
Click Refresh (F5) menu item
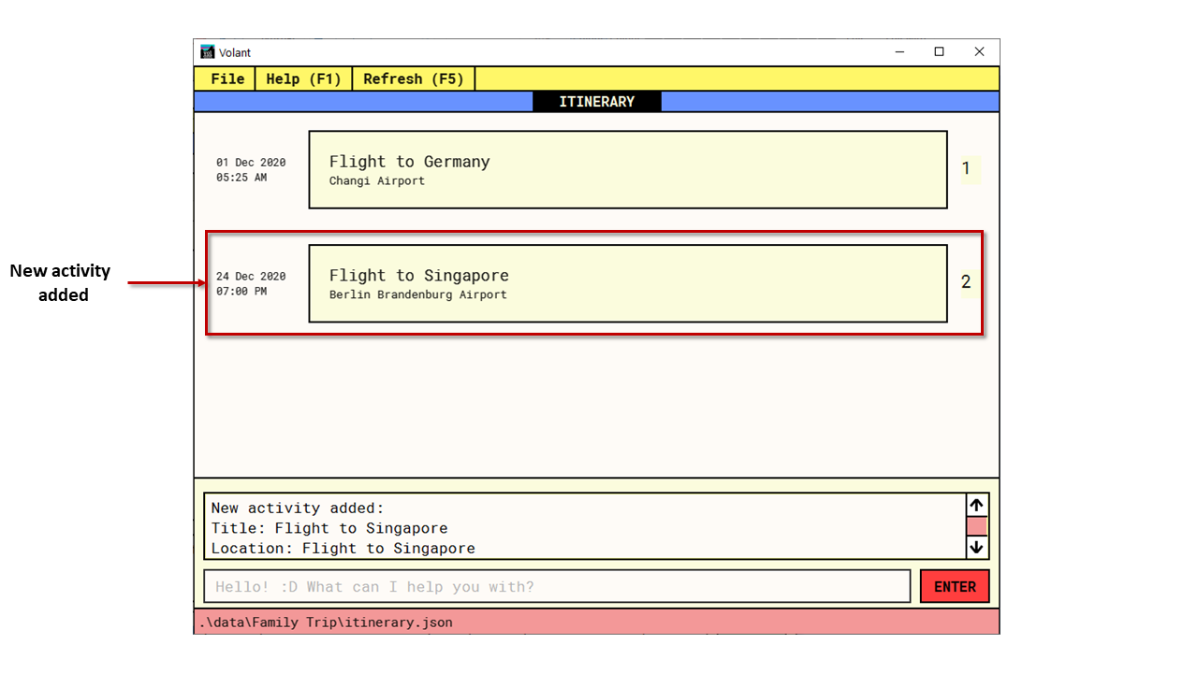(x=413, y=79)
